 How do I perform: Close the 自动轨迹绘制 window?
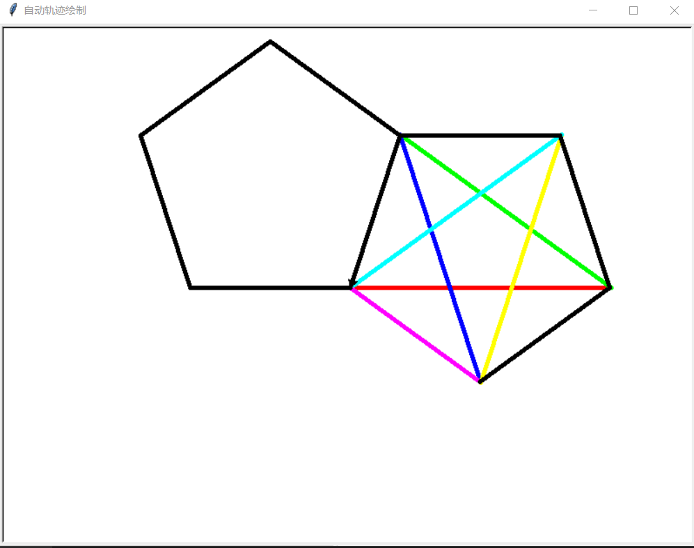tap(674, 10)
